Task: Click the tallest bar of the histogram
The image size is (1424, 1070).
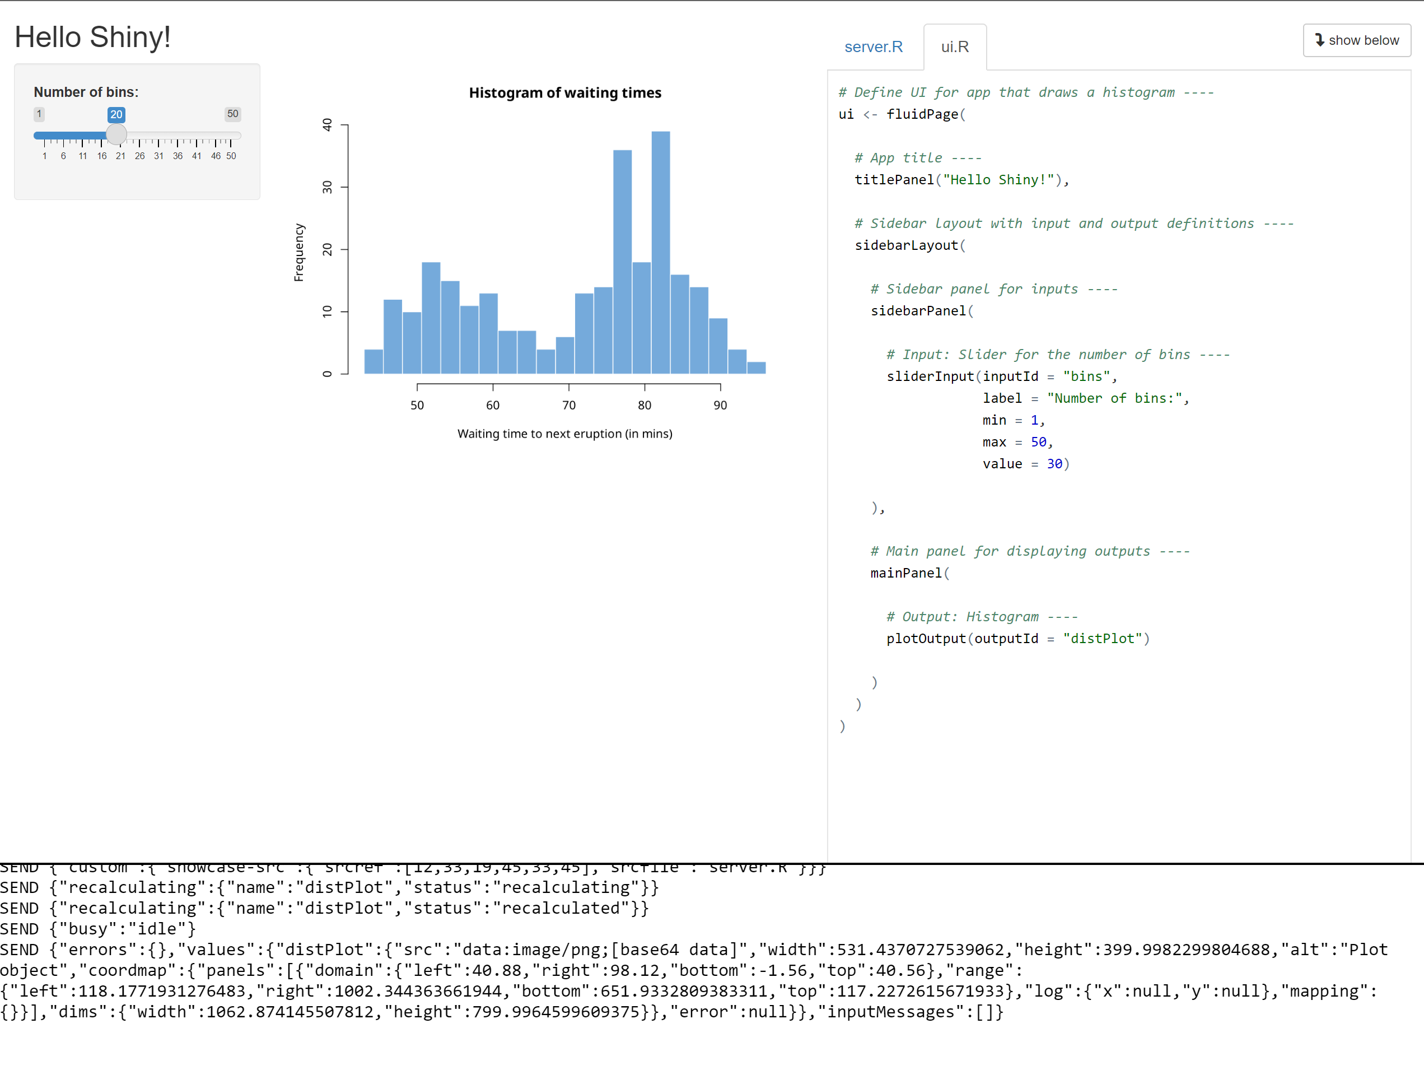Action: click(x=660, y=251)
